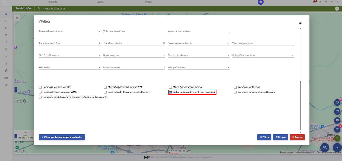Open the hamburger menu at top left
This screenshot has width=342, height=161.
6,2
